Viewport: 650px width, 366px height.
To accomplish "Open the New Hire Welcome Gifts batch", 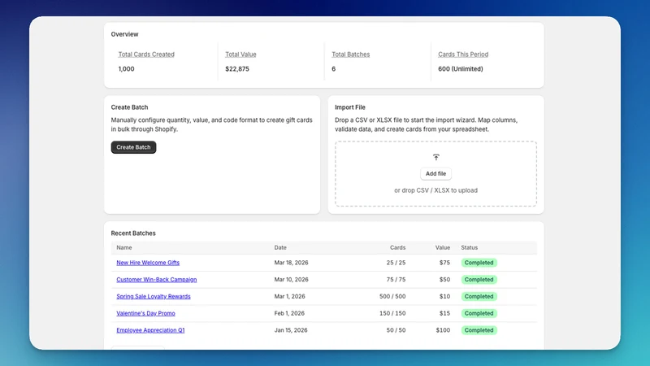I will [148, 263].
